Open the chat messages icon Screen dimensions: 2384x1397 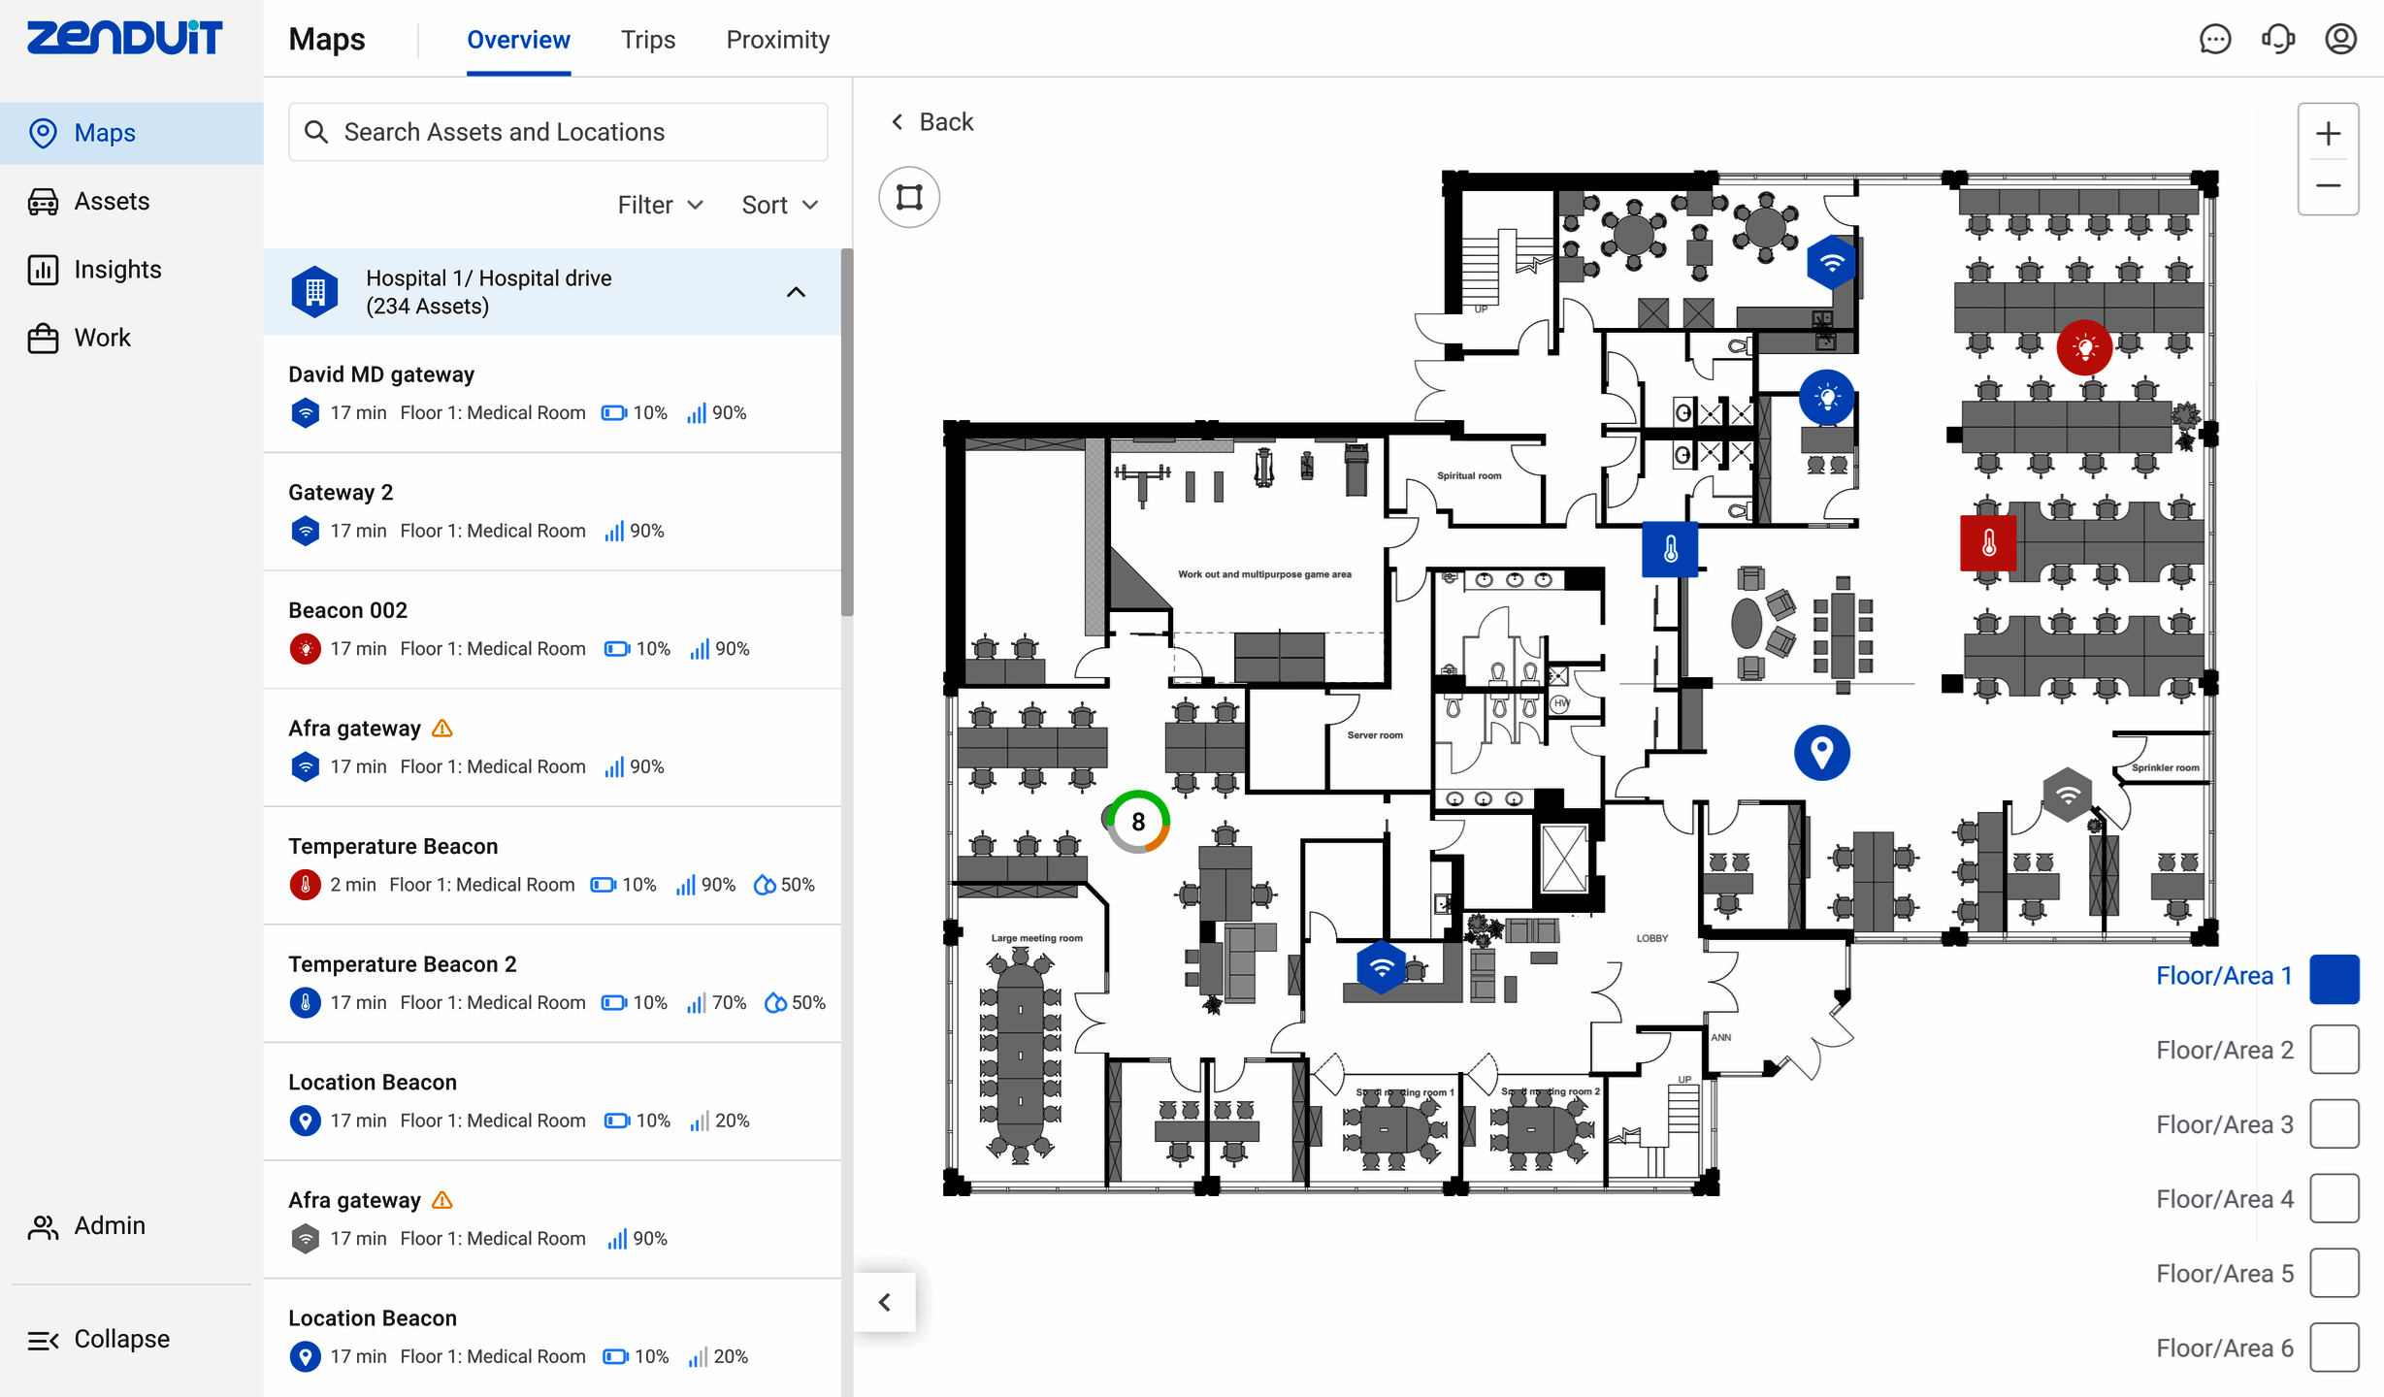2215,39
